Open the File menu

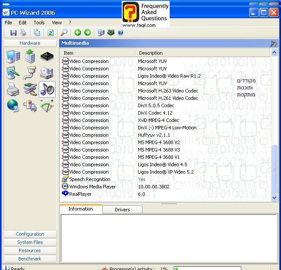click(x=8, y=23)
